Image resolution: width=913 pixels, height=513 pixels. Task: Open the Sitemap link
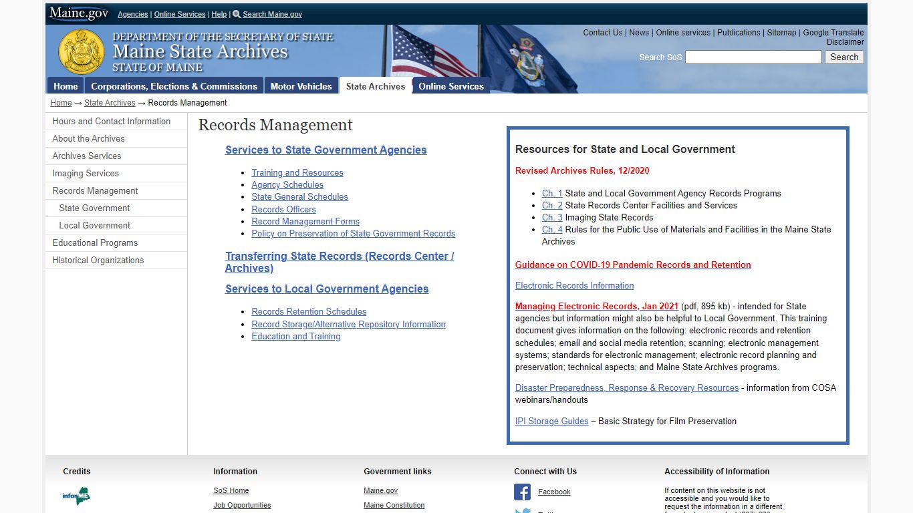781,33
